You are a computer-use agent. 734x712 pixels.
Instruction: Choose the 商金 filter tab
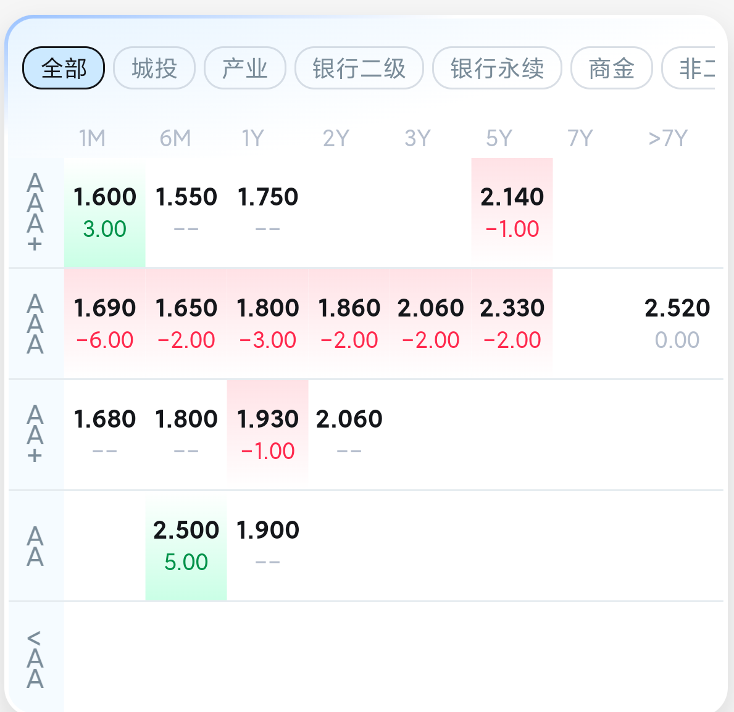[x=611, y=68]
